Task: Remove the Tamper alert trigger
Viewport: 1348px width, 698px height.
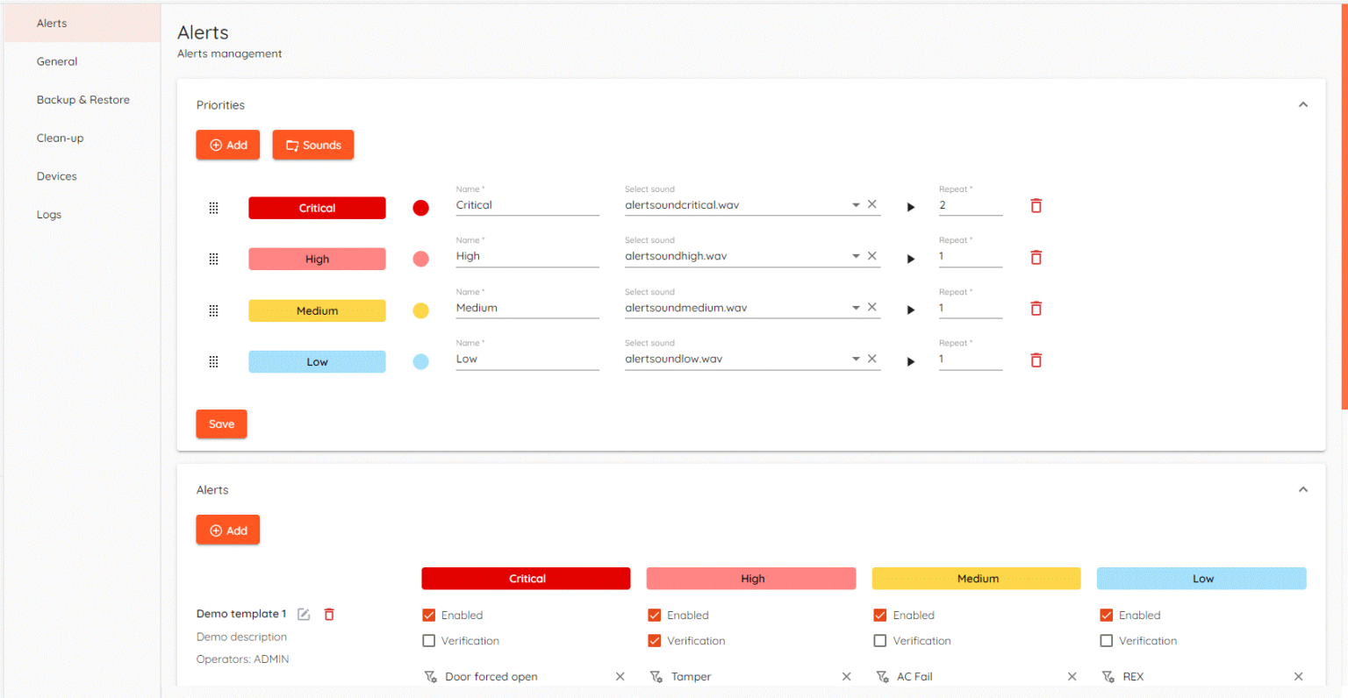Action: pyautogui.click(x=845, y=676)
